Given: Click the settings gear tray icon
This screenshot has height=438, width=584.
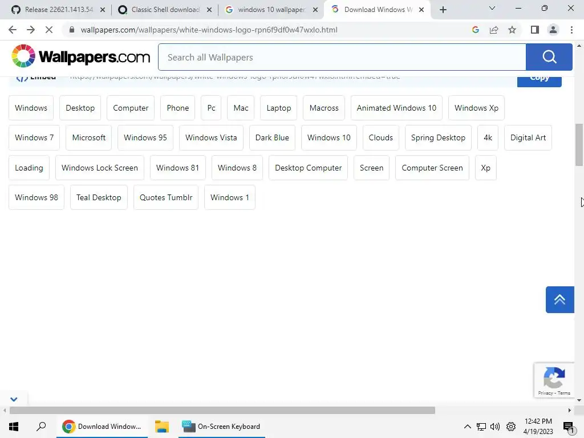Looking at the screenshot, I should pos(511,427).
